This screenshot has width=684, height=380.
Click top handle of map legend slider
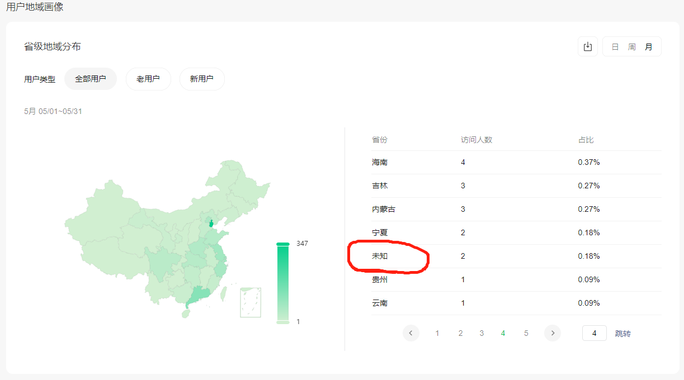coord(283,244)
